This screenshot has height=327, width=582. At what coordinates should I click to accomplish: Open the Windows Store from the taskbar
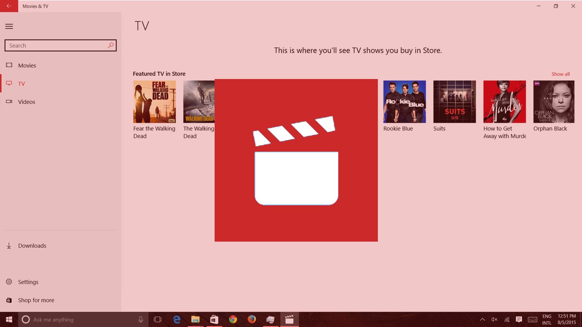pyautogui.click(x=214, y=320)
